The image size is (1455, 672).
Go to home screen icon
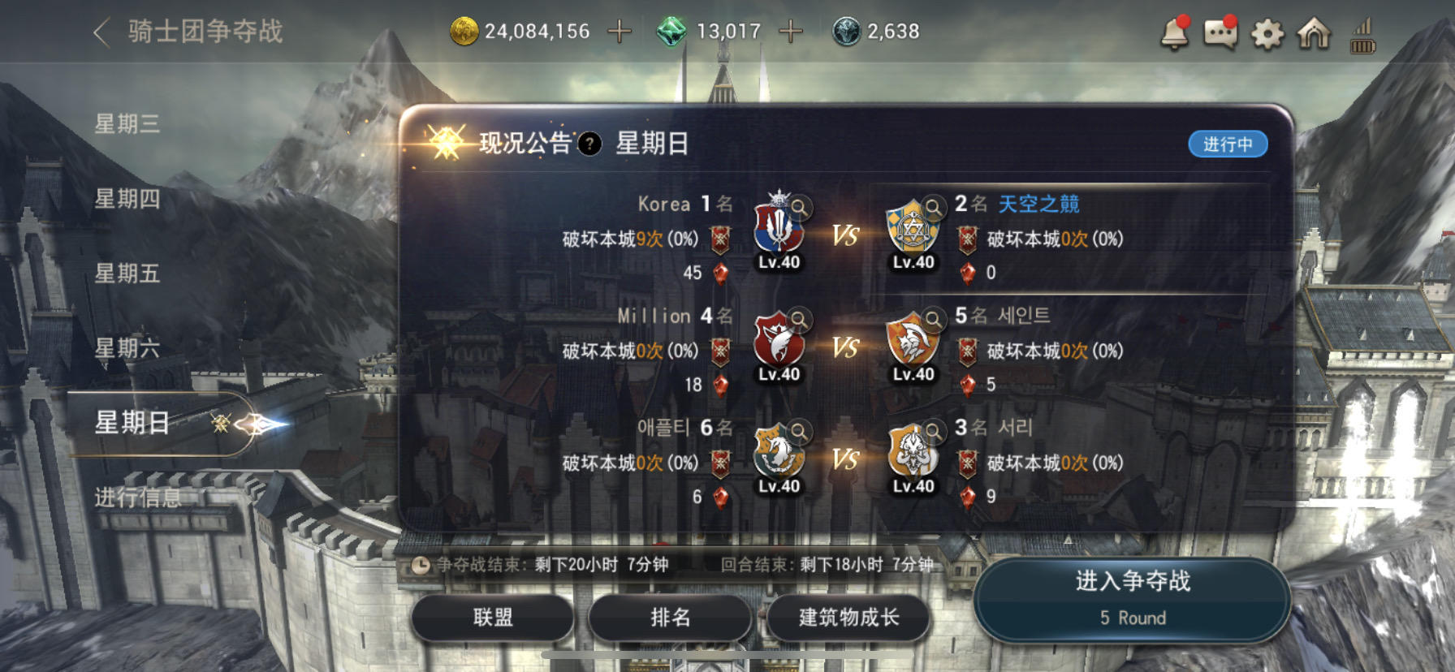1314,32
